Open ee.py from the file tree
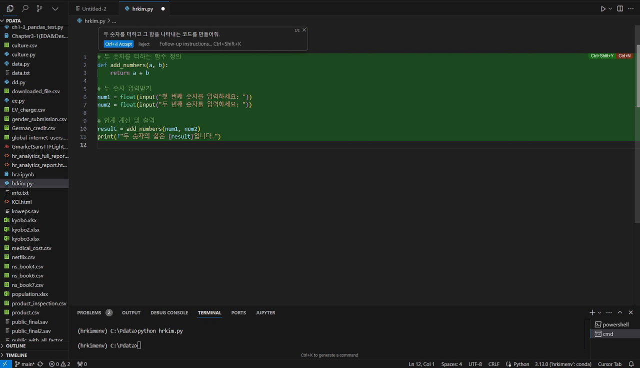640x368 pixels. pos(34,101)
